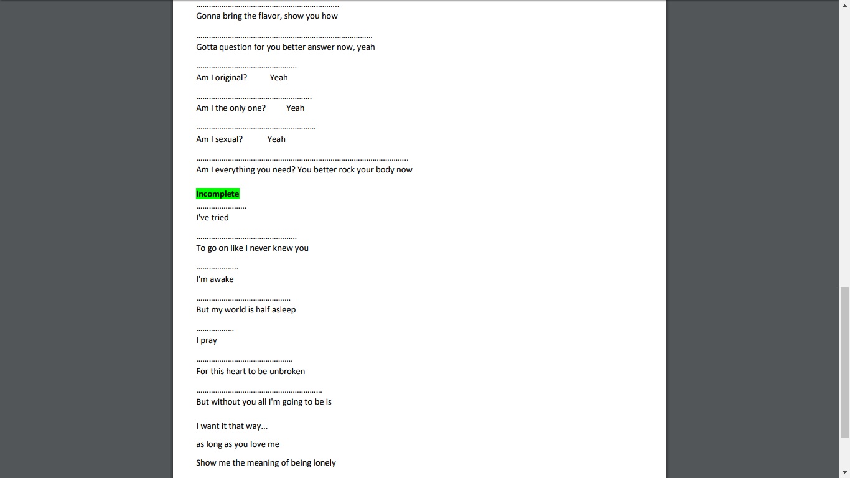850x478 pixels.
Task: Click the scrollbar up arrow
Action: 844,5
